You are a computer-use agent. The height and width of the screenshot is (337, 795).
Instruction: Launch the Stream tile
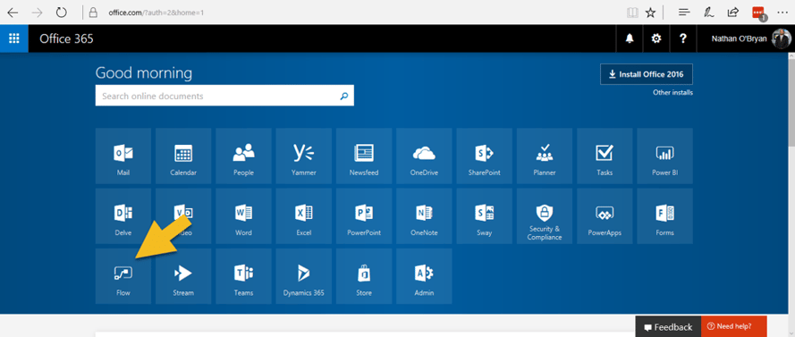click(183, 276)
